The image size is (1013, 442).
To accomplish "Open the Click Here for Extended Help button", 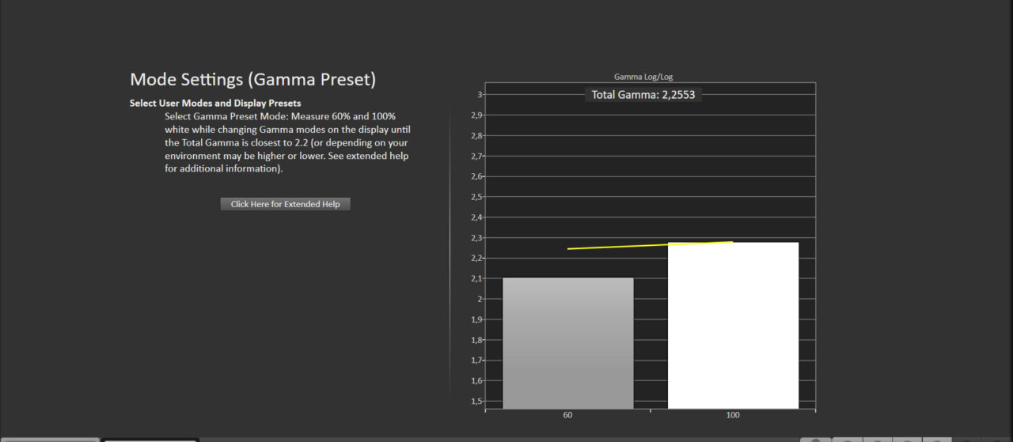I will 285,204.
